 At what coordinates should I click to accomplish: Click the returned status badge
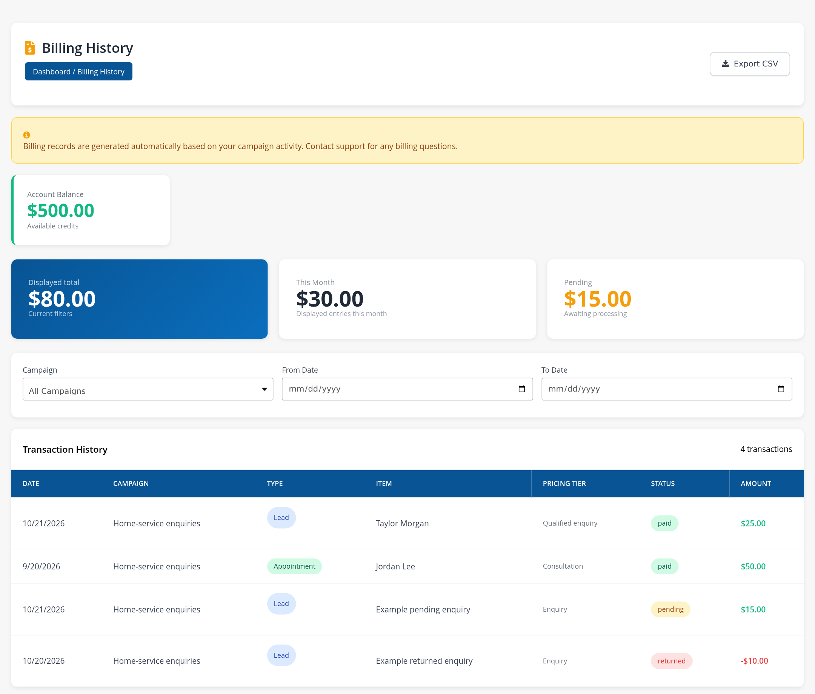tap(672, 661)
